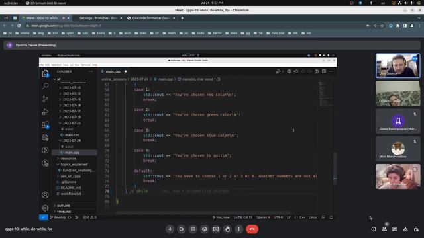Expand the 2023-07-13 folder

coord(72,100)
